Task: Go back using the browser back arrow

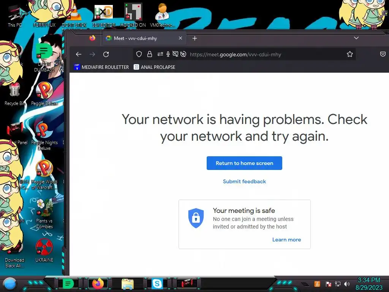Action: [x=79, y=54]
